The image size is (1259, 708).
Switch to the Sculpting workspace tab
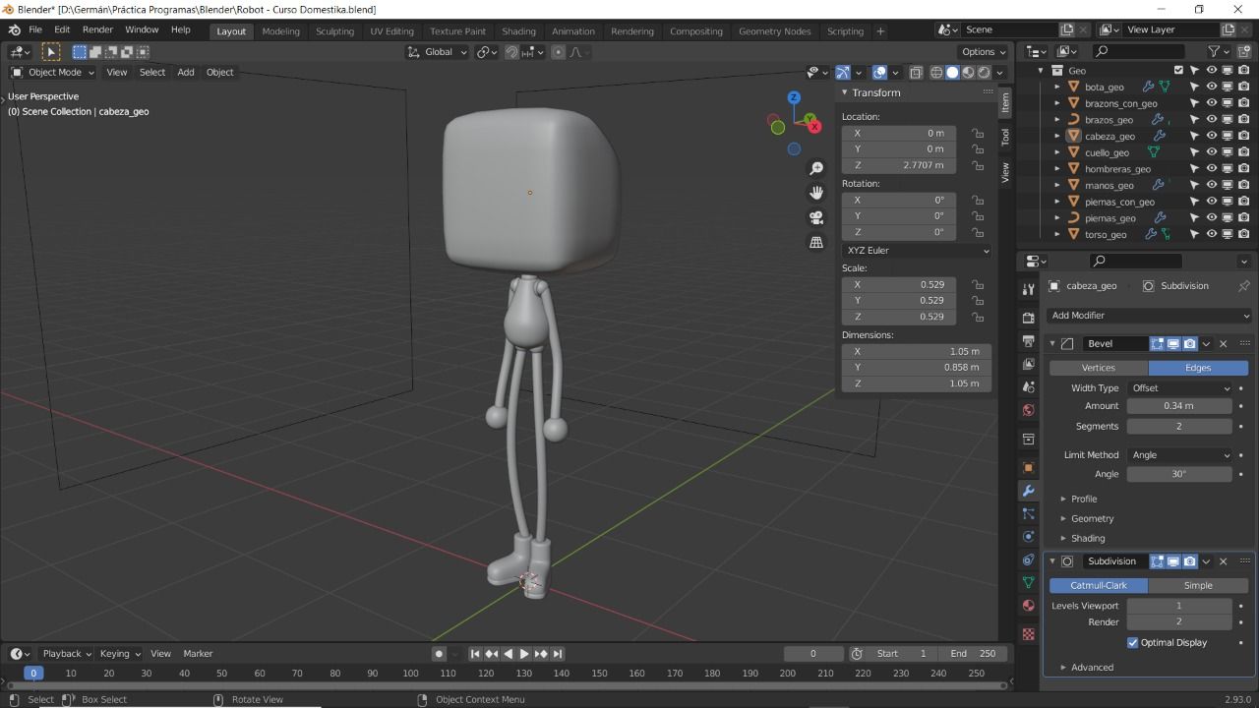coord(334,30)
